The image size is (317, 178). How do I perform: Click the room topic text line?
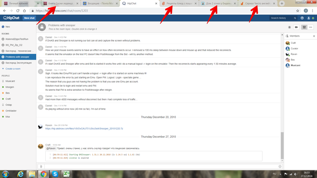[72, 29]
